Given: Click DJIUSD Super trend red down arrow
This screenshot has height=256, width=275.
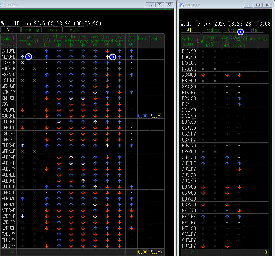Looking at the screenshot, I should 107,51.
